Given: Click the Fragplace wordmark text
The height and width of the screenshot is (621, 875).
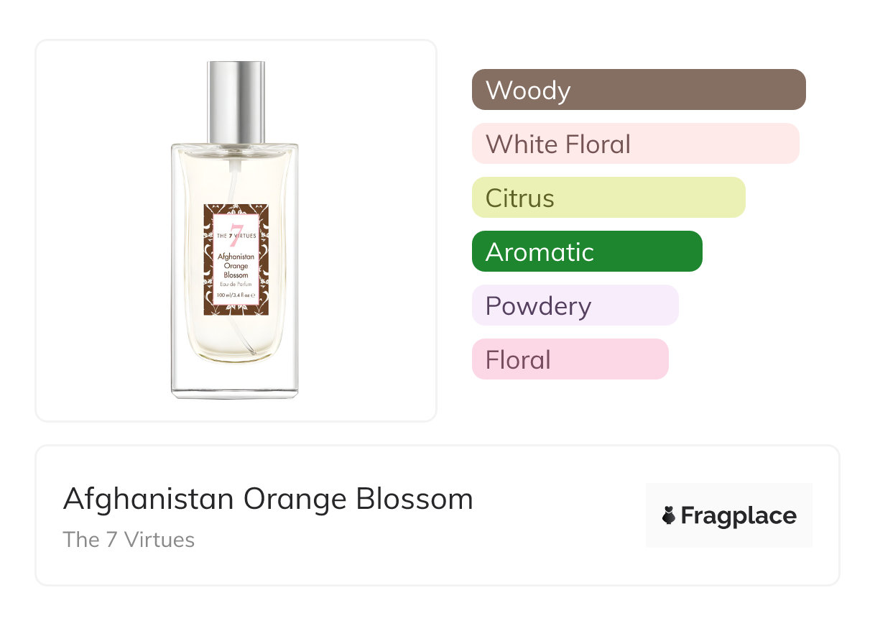Looking at the screenshot, I should (x=739, y=516).
